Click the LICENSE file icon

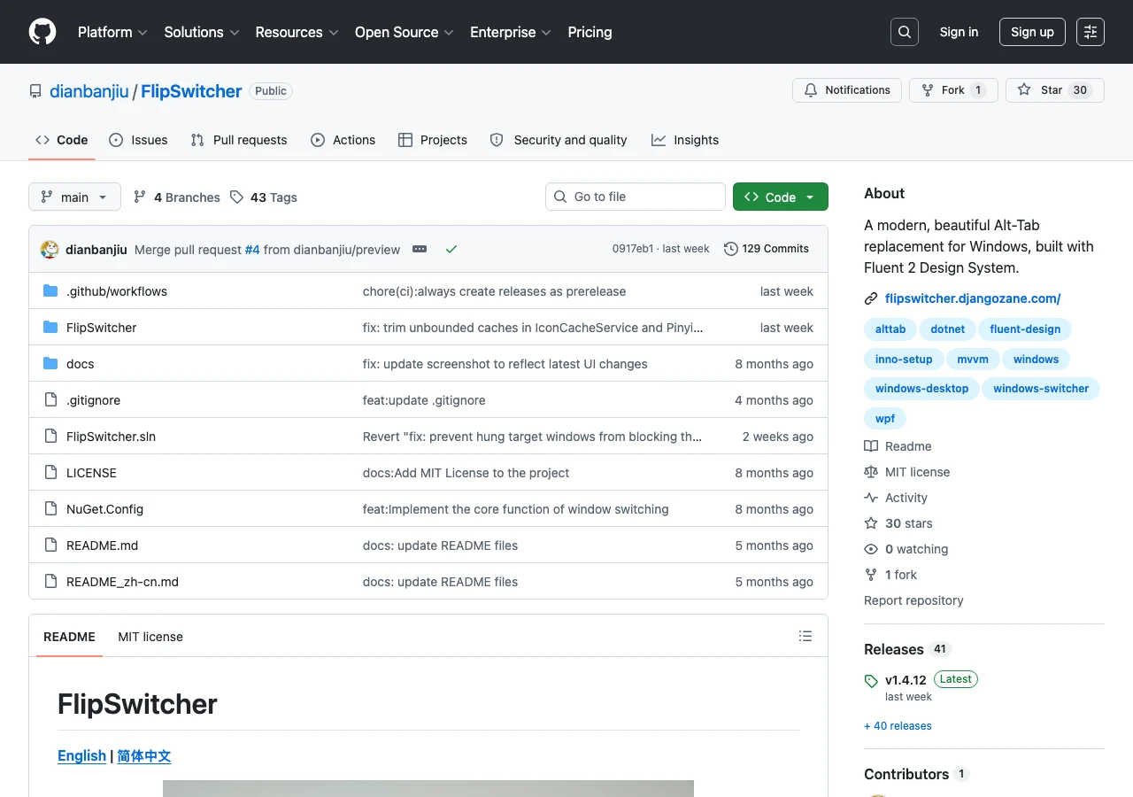coord(50,473)
